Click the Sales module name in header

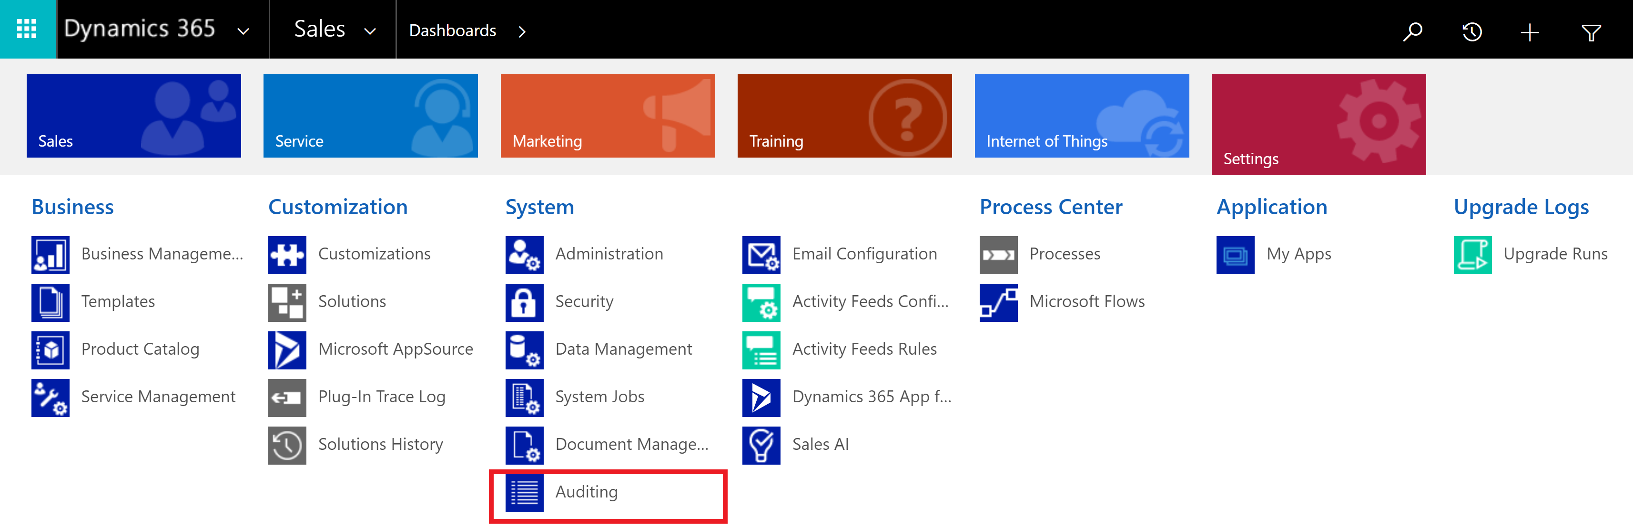coord(319,29)
